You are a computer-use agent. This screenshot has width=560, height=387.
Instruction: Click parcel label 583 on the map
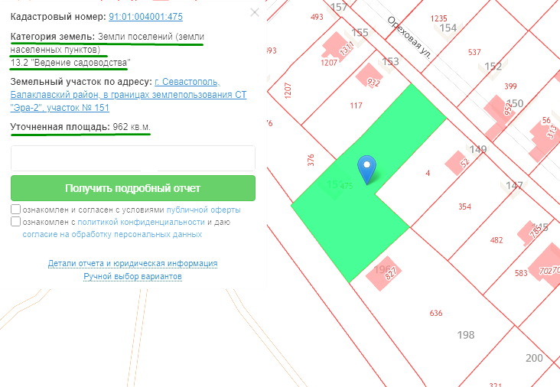pyautogui.click(x=521, y=274)
